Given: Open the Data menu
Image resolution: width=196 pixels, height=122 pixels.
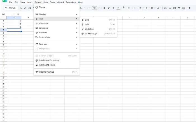Looking at the screenshot, I should pos(46,2).
